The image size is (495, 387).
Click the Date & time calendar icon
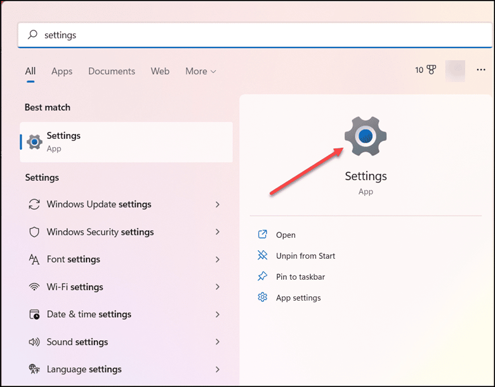[x=34, y=315]
